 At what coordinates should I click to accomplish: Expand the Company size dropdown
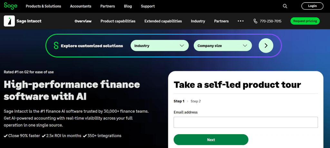[x=222, y=46]
